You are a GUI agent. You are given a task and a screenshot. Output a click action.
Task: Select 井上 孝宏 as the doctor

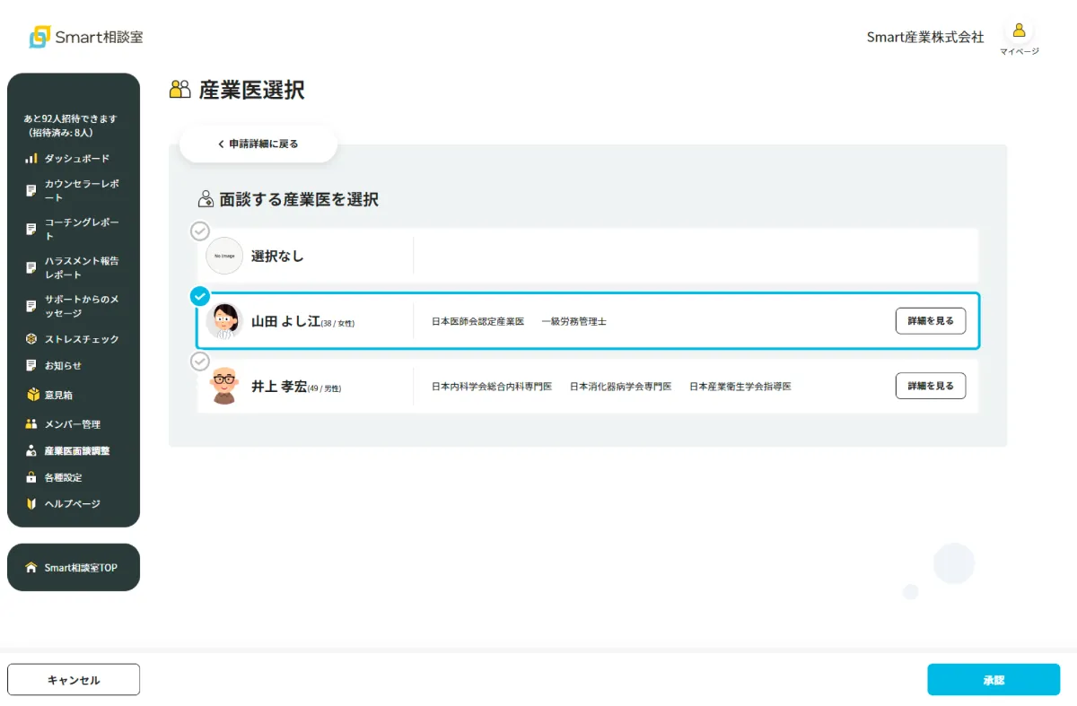[x=199, y=362]
